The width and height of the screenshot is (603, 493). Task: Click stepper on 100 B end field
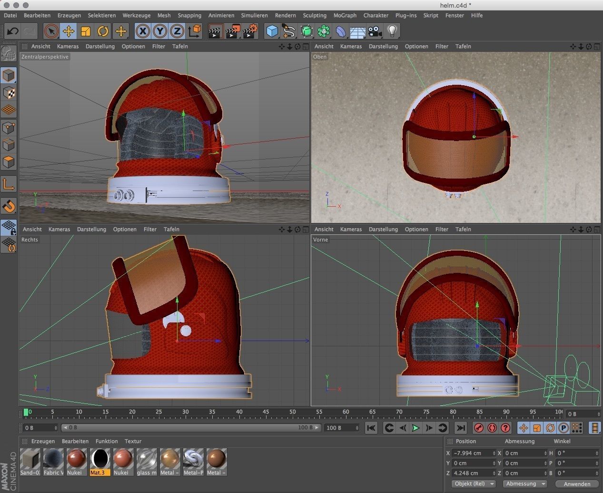pyautogui.click(x=357, y=428)
